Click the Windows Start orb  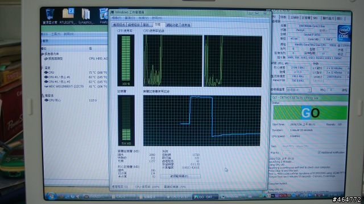click(x=51, y=197)
